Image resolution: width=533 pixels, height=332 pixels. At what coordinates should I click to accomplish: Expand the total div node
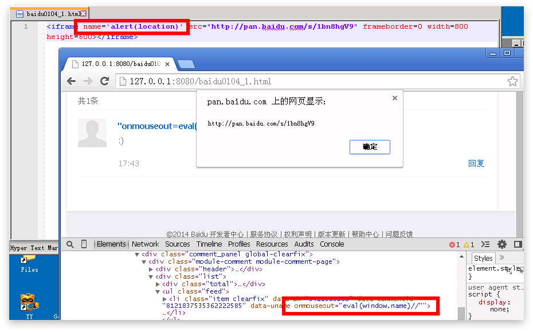click(158, 284)
